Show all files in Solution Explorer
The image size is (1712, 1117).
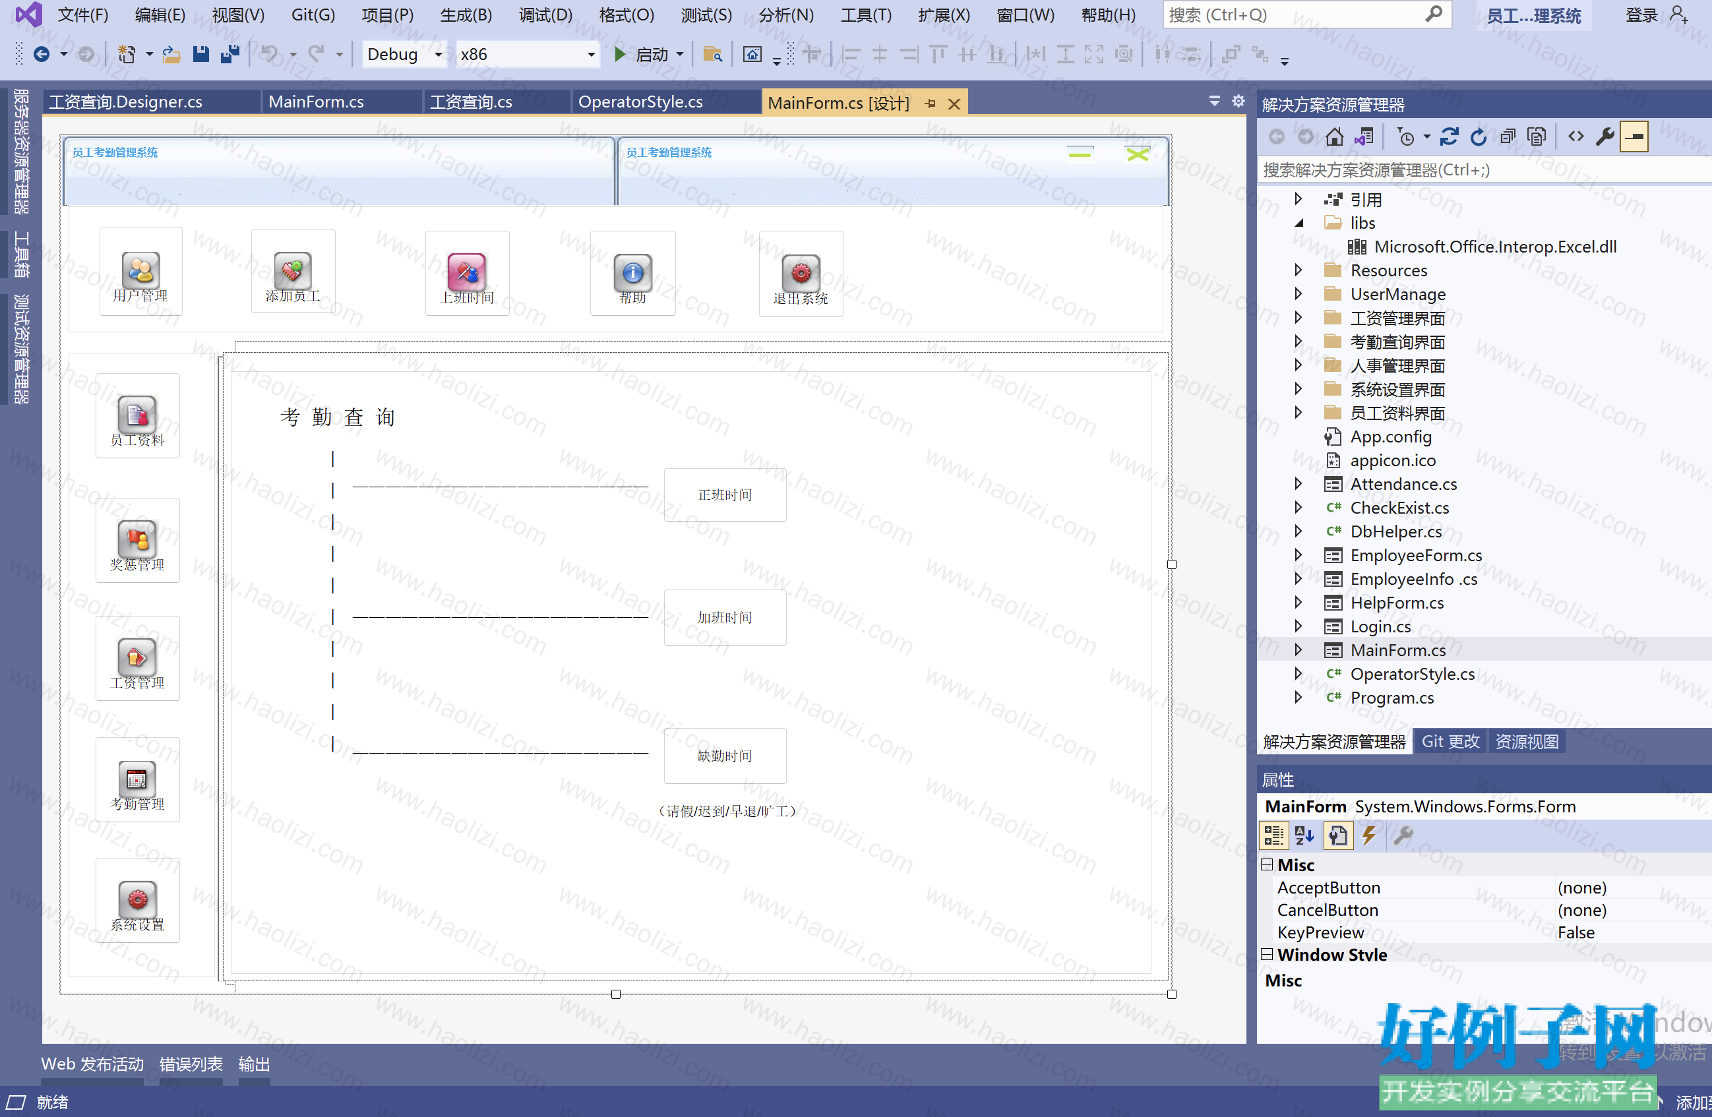pyautogui.click(x=1537, y=136)
